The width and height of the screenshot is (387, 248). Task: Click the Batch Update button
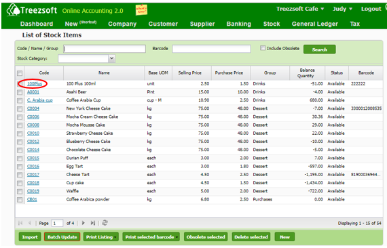tap(62, 237)
